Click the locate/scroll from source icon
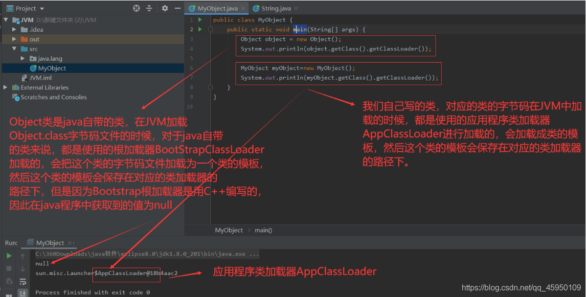This screenshot has width=586, height=297. click(x=136, y=8)
